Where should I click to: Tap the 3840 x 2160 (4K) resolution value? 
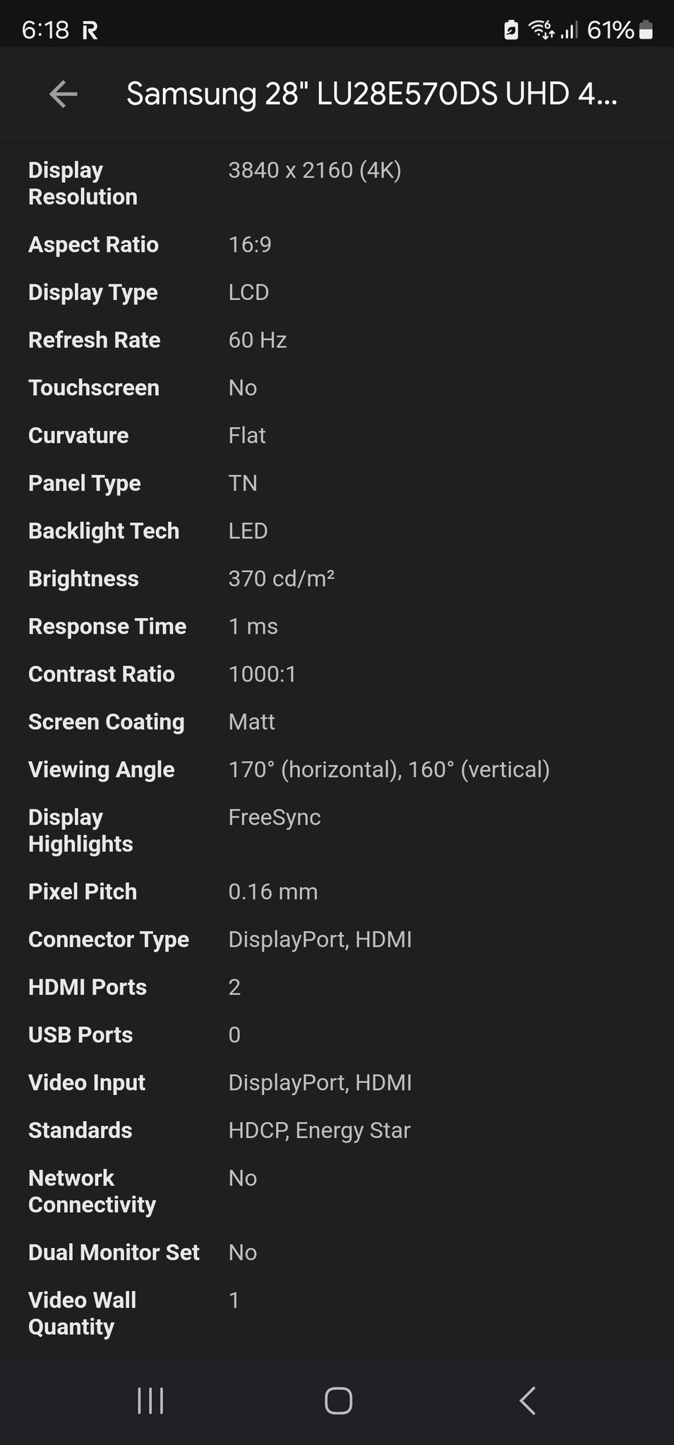(x=315, y=170)
